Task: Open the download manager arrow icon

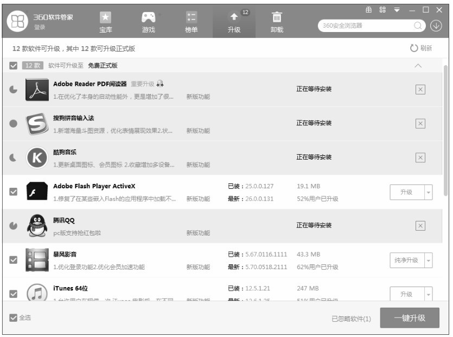Action: click(436, 26)
